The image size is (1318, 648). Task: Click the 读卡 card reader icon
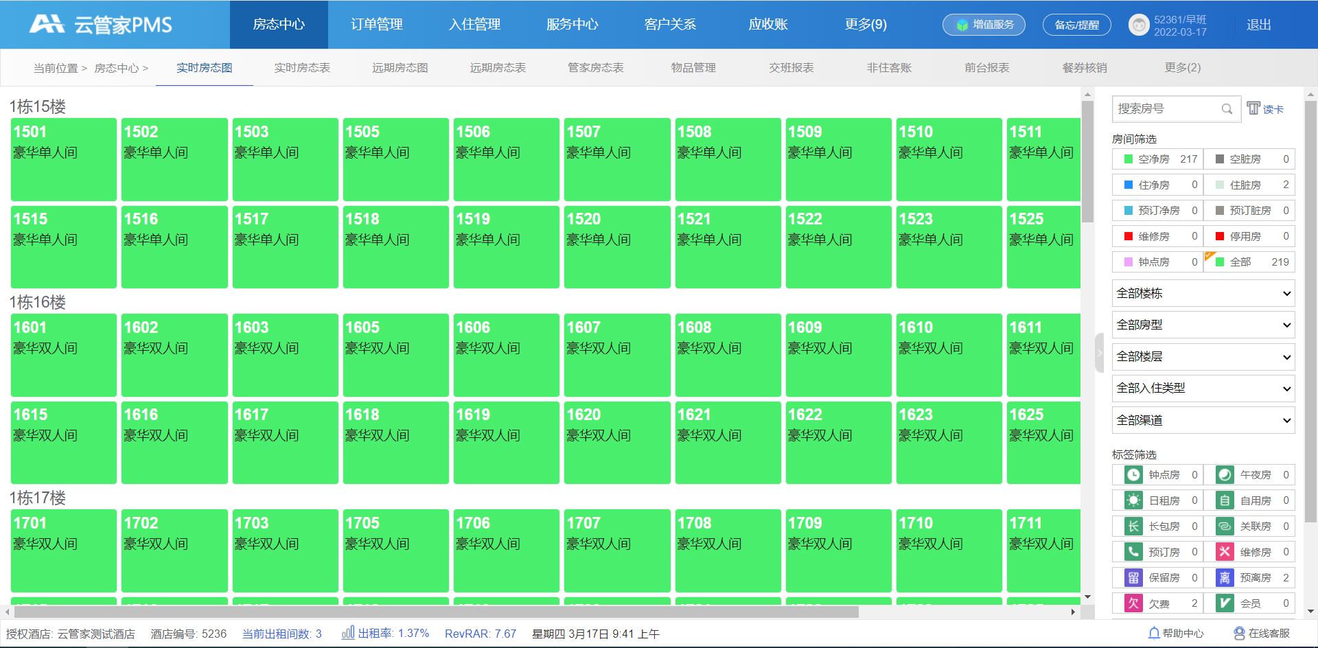(x=1253, y=108)
